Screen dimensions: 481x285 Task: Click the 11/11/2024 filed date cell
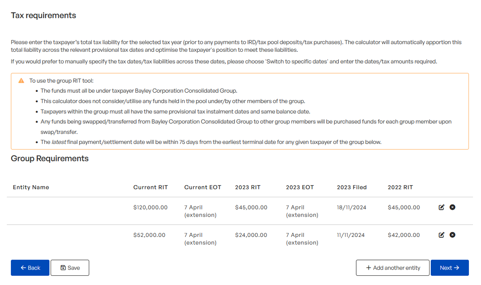point(351,235)
